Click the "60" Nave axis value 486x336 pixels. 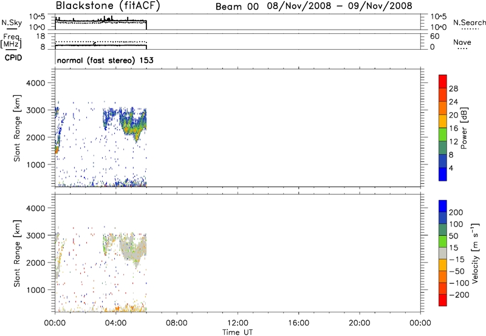tap(434, 36)
